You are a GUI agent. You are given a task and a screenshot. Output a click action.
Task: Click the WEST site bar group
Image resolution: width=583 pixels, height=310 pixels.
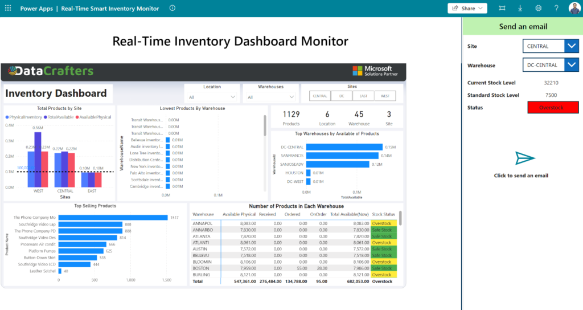[38, 160]
